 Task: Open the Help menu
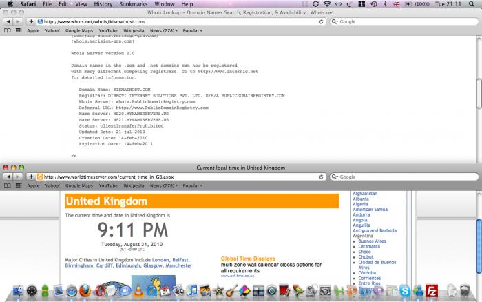click(187, 4)
